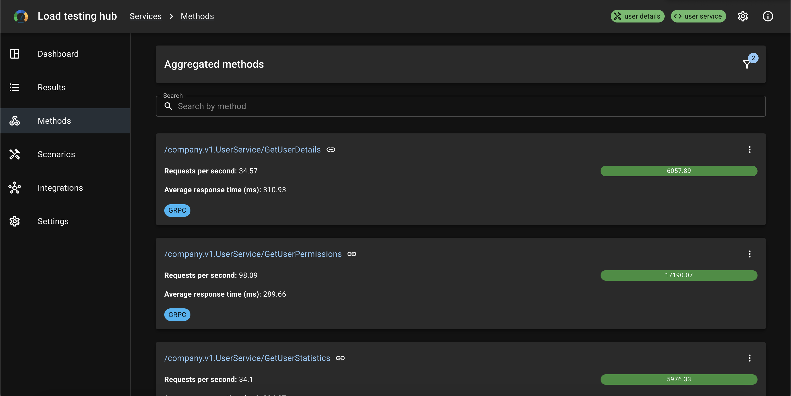Open the GetUserDetails method link
This screenshot has height=396, width=791.
(x=242, y=150)
